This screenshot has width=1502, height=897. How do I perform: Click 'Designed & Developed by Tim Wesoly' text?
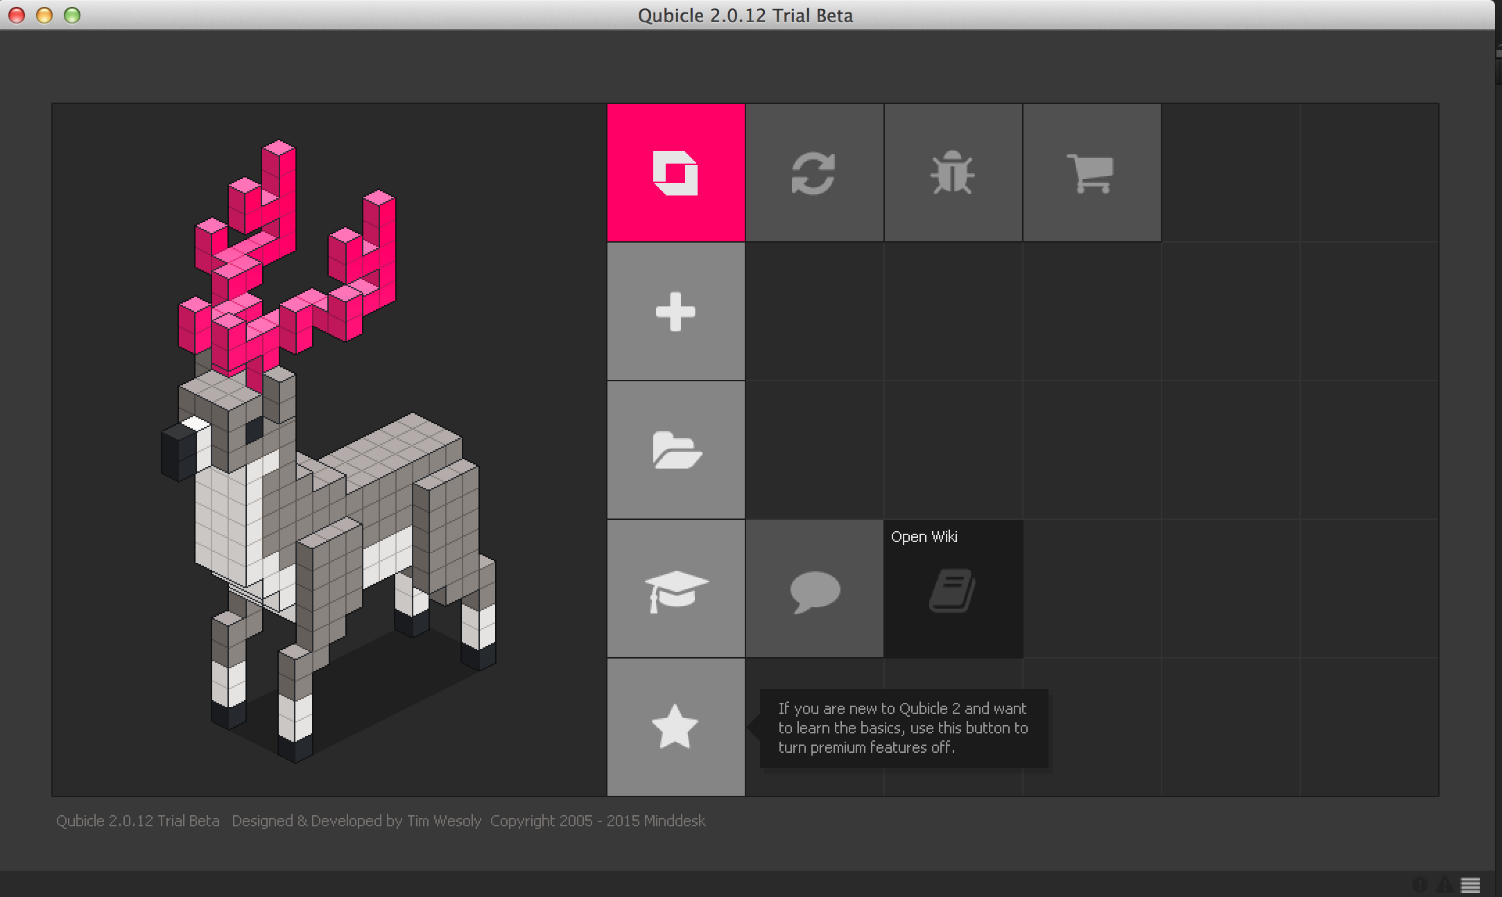[356, 821]
